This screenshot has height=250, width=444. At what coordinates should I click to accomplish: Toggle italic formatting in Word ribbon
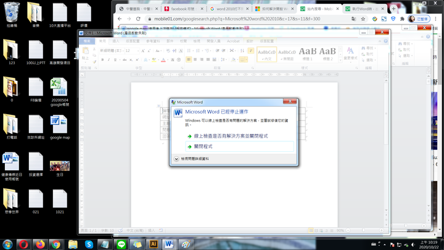(109, 60)
